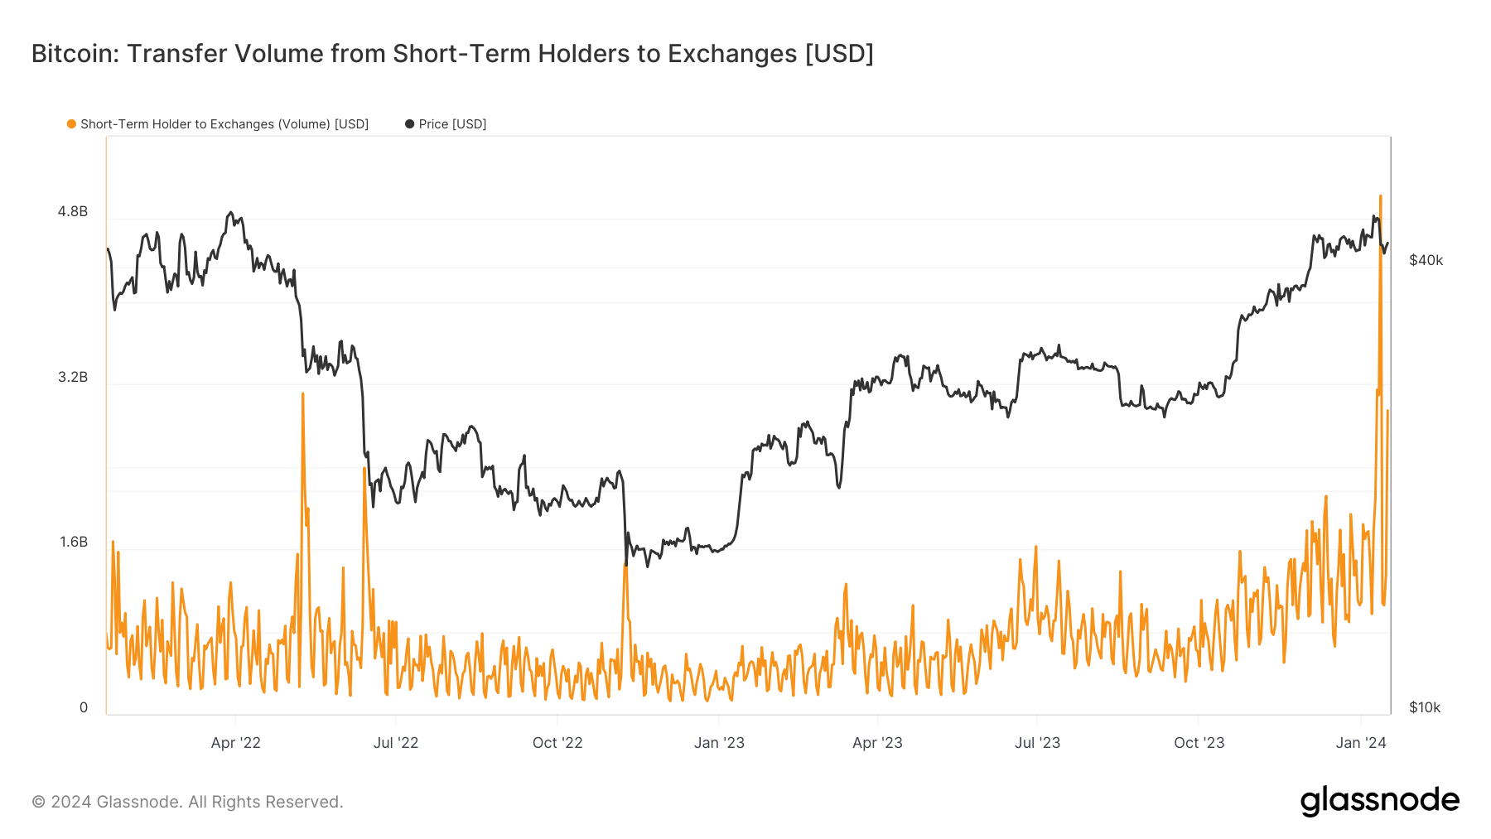Select the Jul '22 x-axis label
The image size is (1491, 839).
pos(396,743)
